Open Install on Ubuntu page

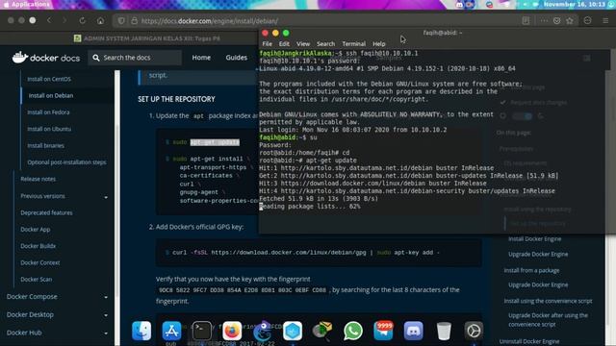pyautogui.click(x=49, y=129)
